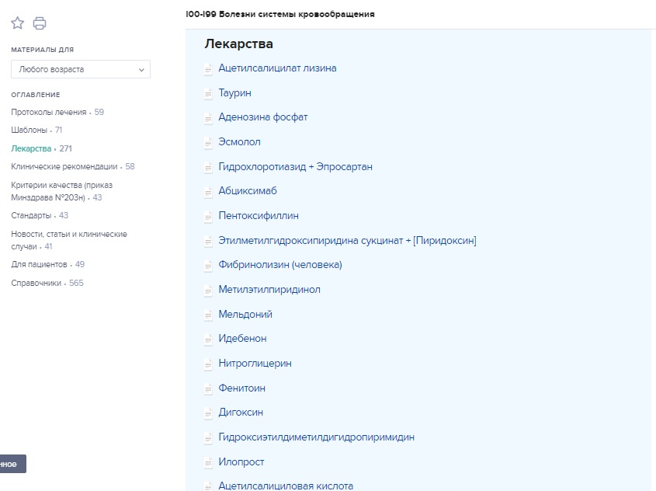Click document icon beside Таурин
This screenshot has height=491, width=656.
[208, 93]
